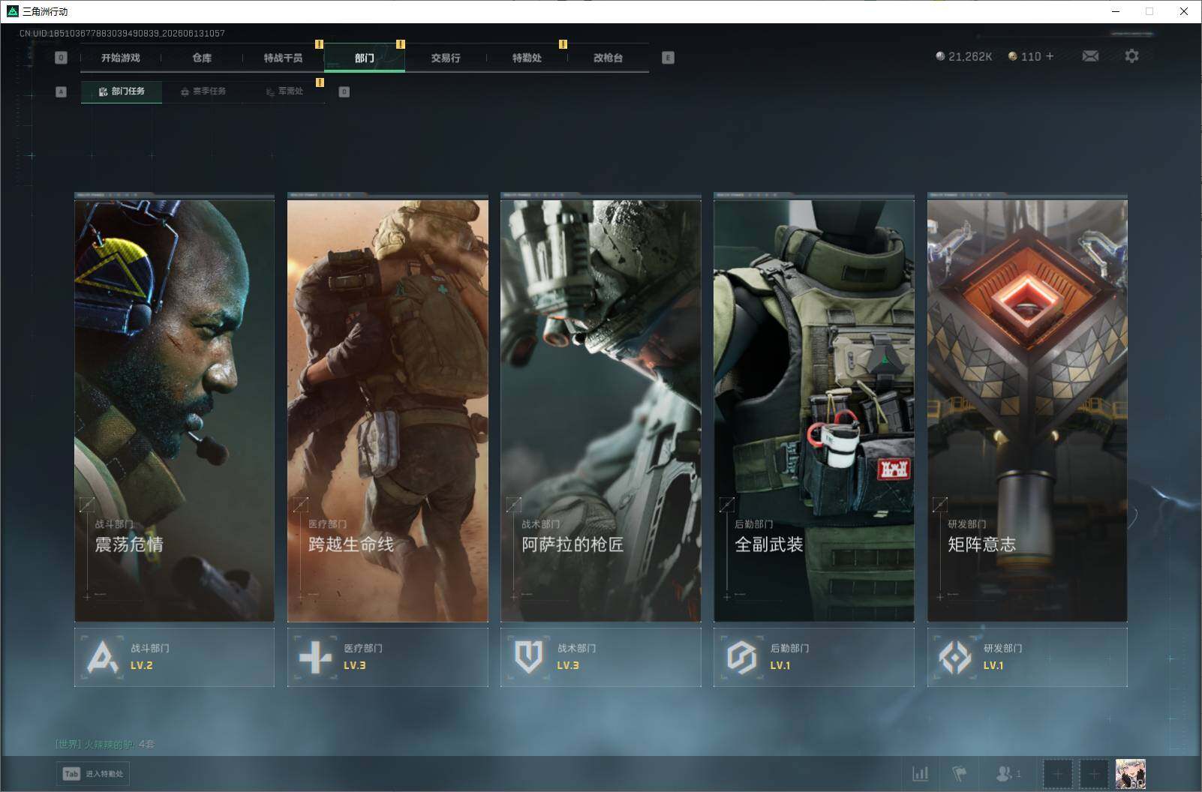
Task: Open the 改枪台 tab
Action: click(x=608, y=58)
